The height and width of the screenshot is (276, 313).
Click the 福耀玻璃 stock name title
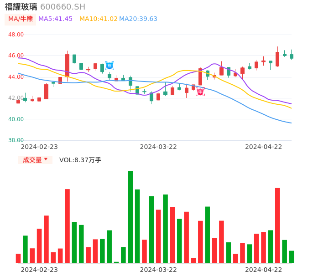coord(21,7)
